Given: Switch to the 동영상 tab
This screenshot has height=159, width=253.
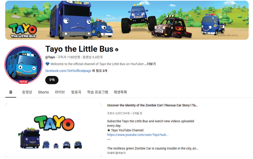Looking at the screenshot, I should tap(27, 92).
